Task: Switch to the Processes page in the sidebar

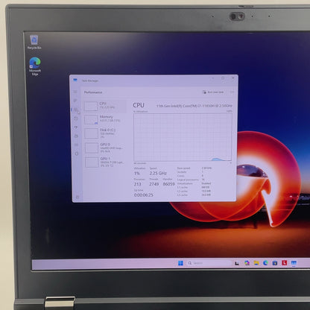Action: [x=75, y=101]
